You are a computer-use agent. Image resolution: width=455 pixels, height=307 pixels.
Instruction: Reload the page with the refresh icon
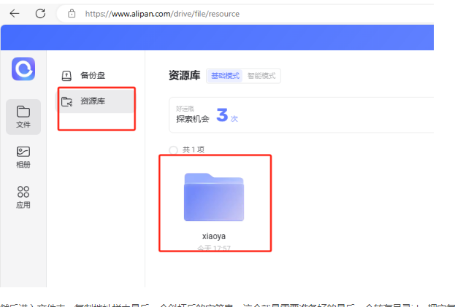pos(40,13)
